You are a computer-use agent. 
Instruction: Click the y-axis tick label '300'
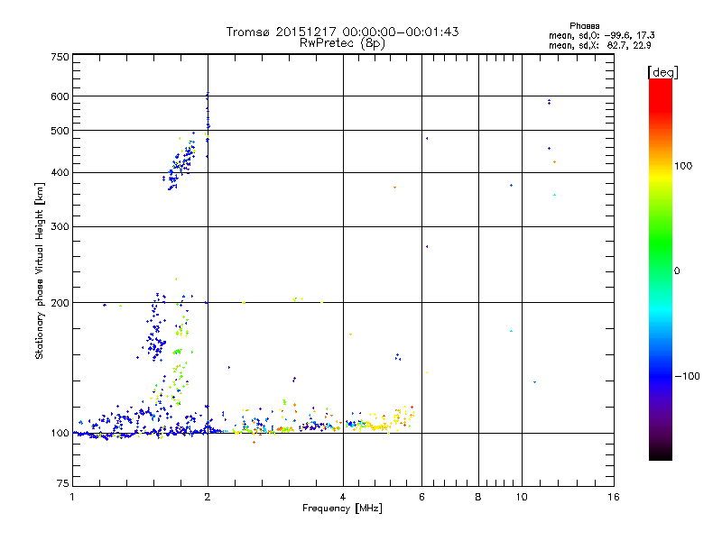click(60, 227)
